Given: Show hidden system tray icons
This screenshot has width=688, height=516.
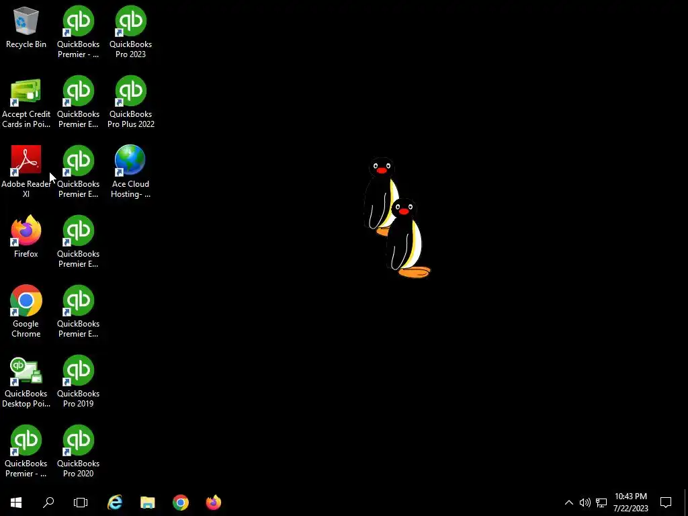Looking at the screenshot, I should 568,503.
